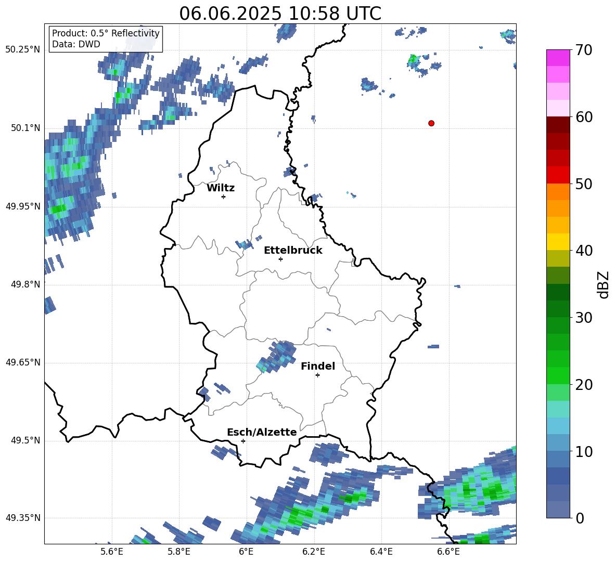Click the 5.6°E longitude label

click(x=112, y=552)
